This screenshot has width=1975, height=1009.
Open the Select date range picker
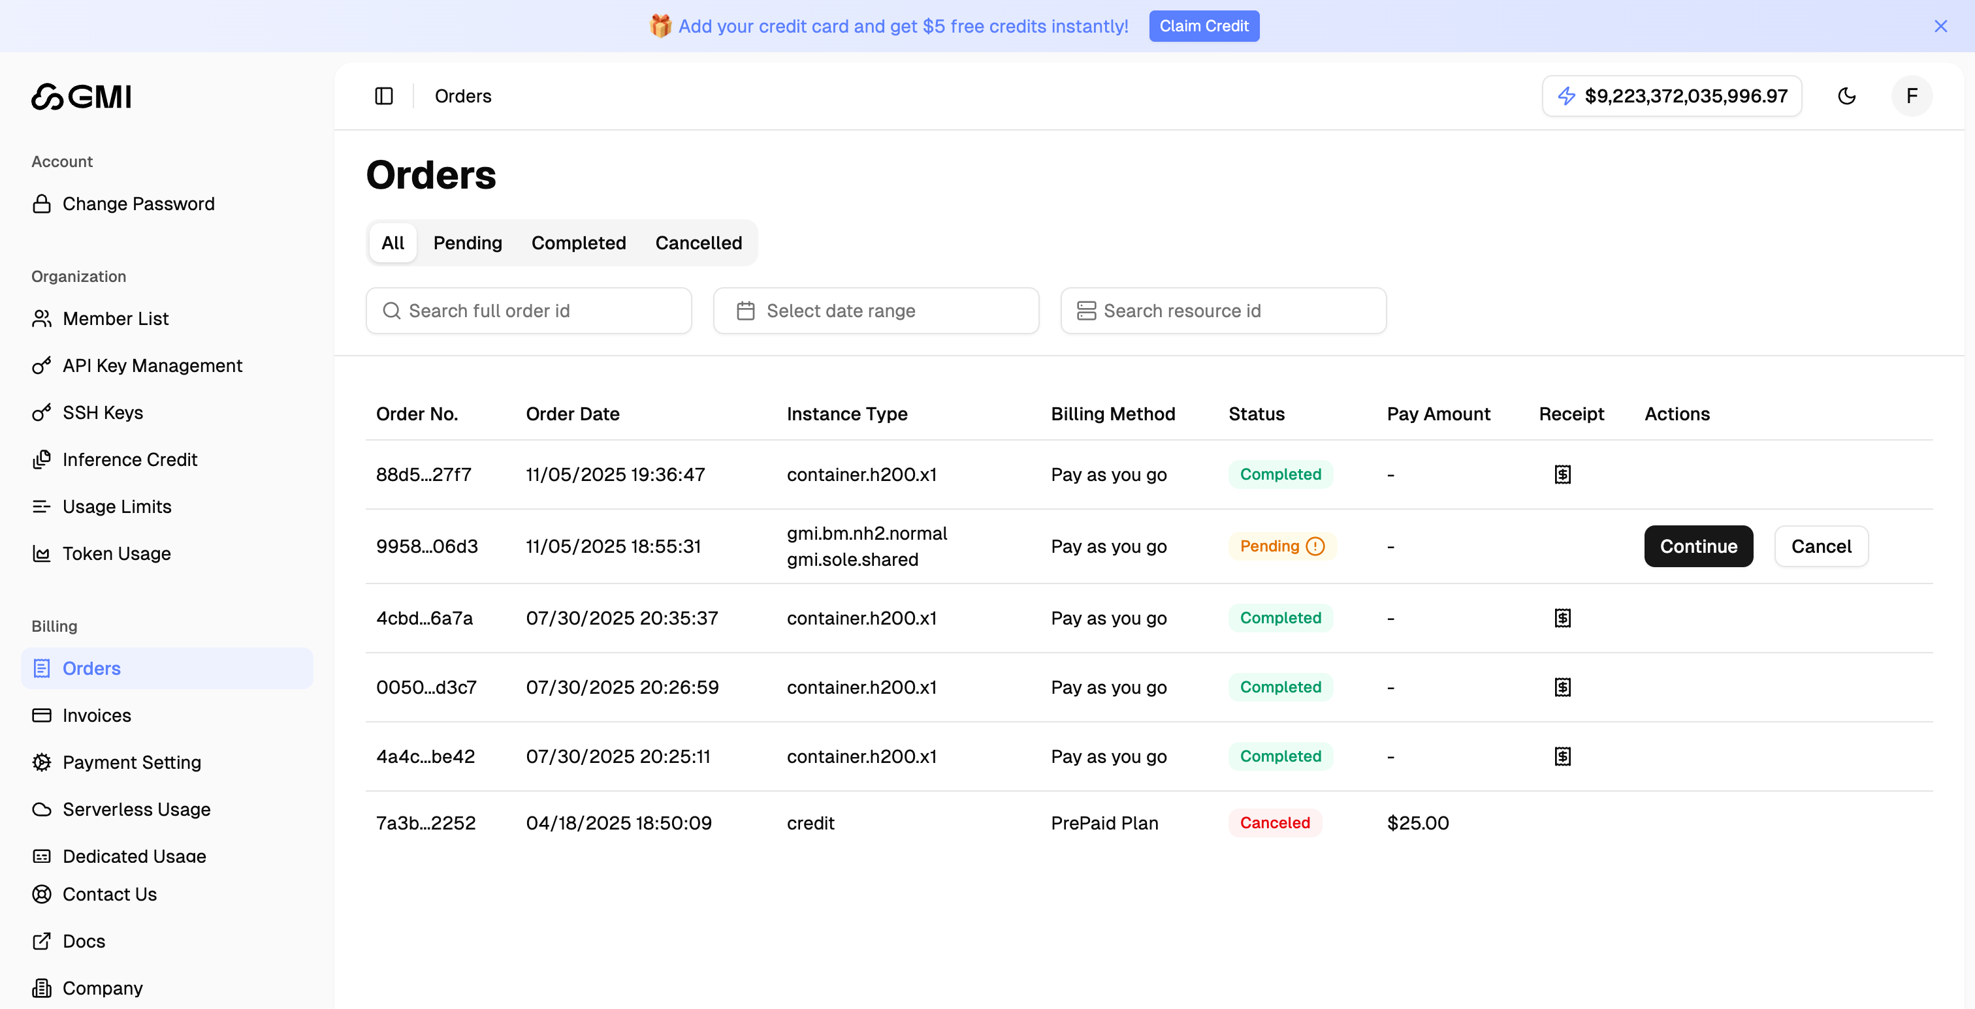(876, 310)
